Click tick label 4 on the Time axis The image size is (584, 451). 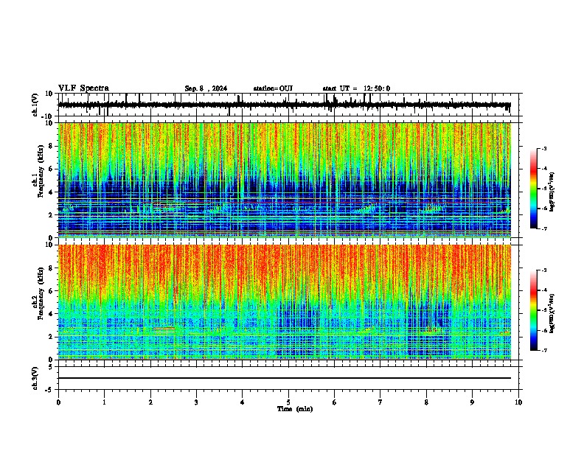pos(243,402)
